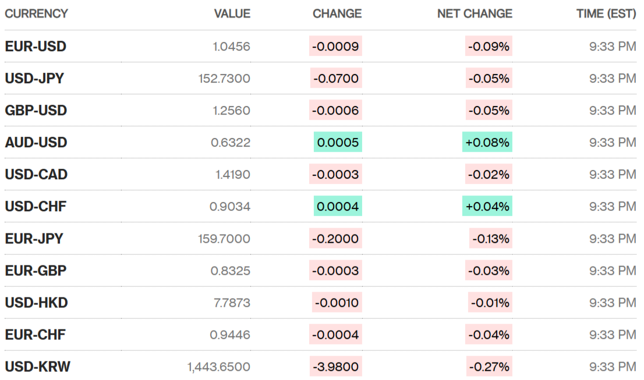
Task: Click the 1,443.6500 USD-KRW value cell
Action: 219,367
